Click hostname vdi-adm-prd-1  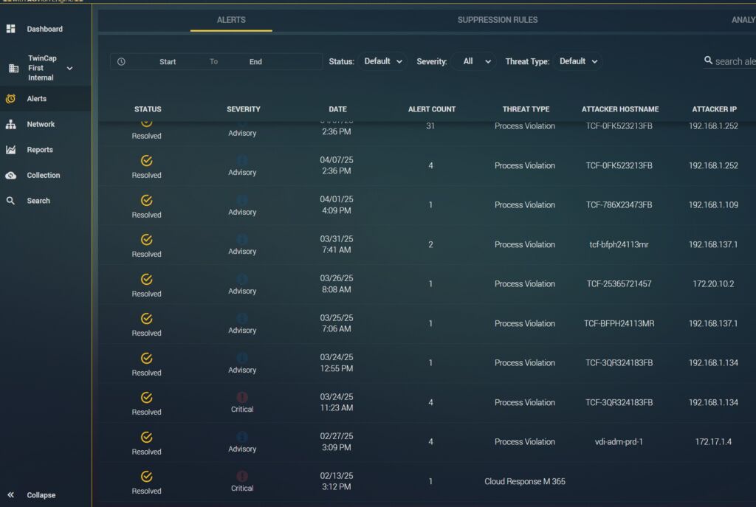619,441
